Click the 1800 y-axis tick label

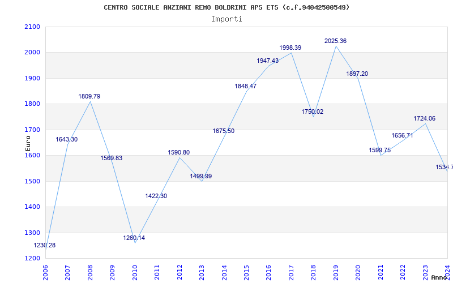click(32, 104)
